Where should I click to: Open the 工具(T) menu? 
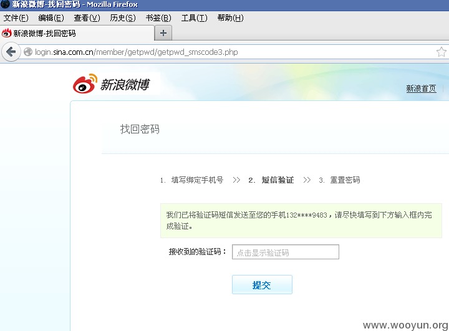[x=194, y=18]
